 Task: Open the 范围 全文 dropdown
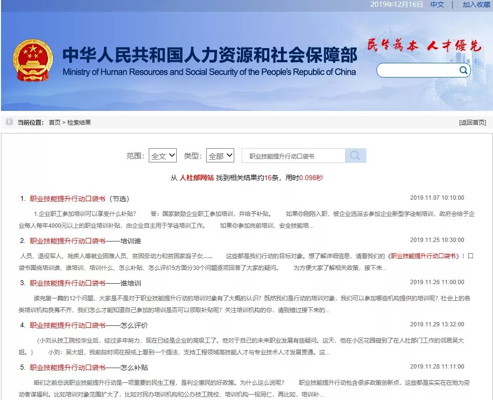[163, 156]
